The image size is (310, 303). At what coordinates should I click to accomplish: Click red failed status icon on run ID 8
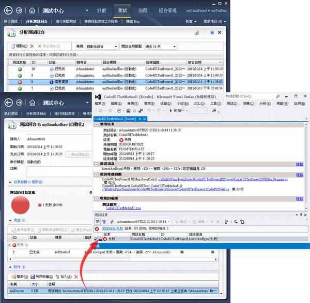point(20,82)
